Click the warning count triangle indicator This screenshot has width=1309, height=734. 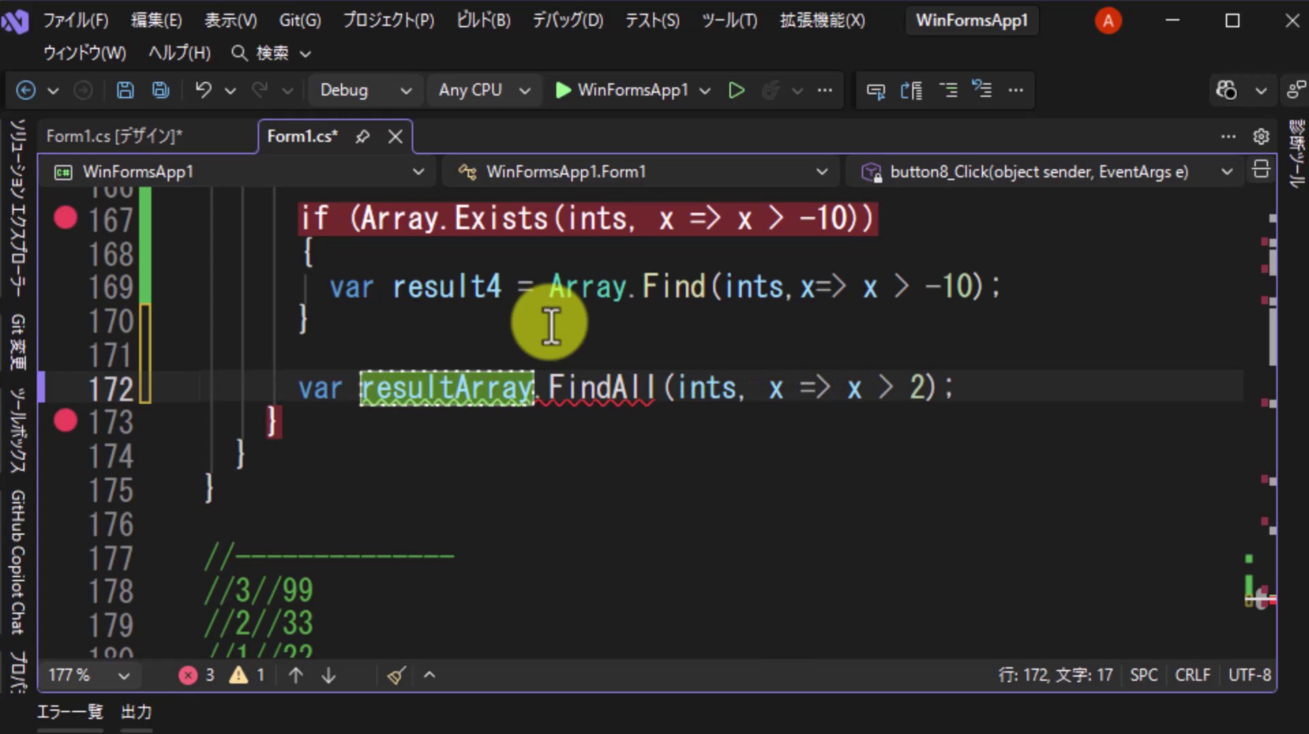[247, 675]
